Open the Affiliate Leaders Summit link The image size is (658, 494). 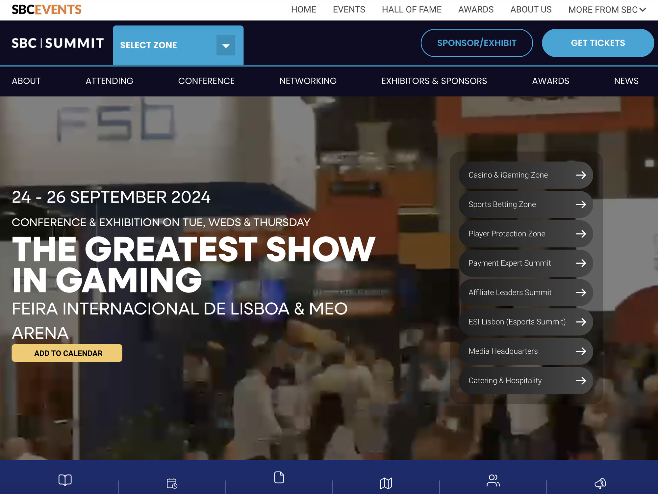click(x=526, y=292)
